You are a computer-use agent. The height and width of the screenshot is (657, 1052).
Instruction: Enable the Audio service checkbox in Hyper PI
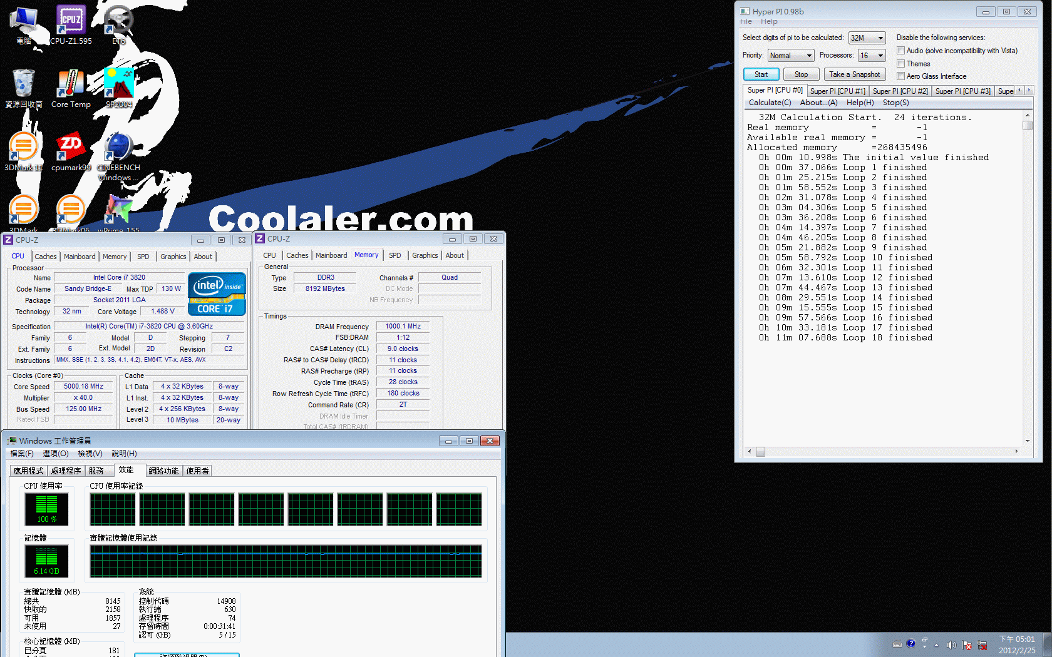tap(900, 51)
